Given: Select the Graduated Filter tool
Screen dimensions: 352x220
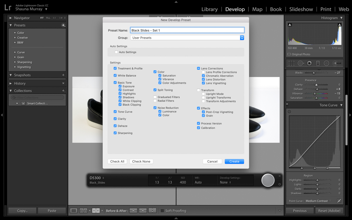Looking at the screenshot, I should (318, 63).
